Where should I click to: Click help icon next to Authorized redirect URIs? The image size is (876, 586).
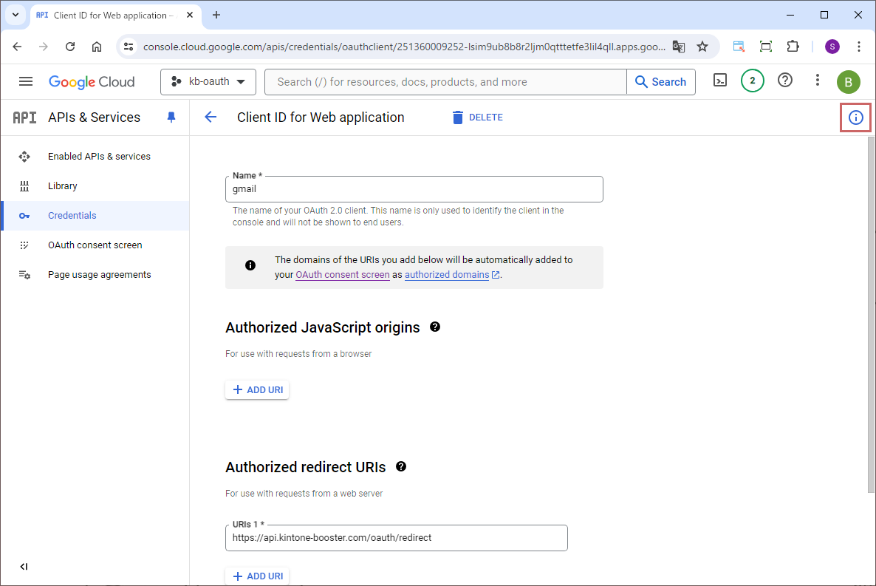(x=401, y=466)
